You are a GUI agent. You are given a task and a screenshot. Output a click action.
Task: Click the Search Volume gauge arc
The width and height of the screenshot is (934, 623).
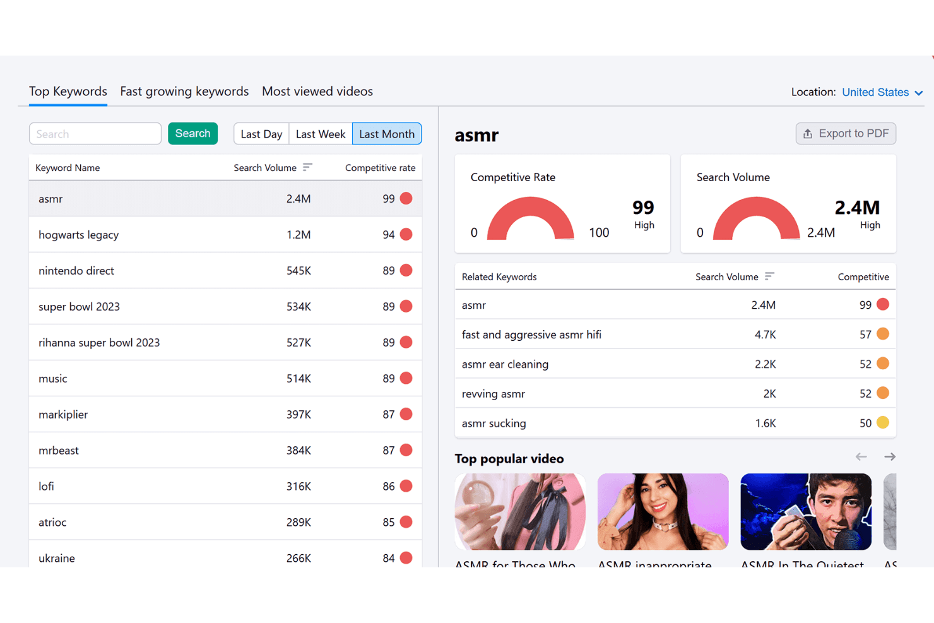756,218
